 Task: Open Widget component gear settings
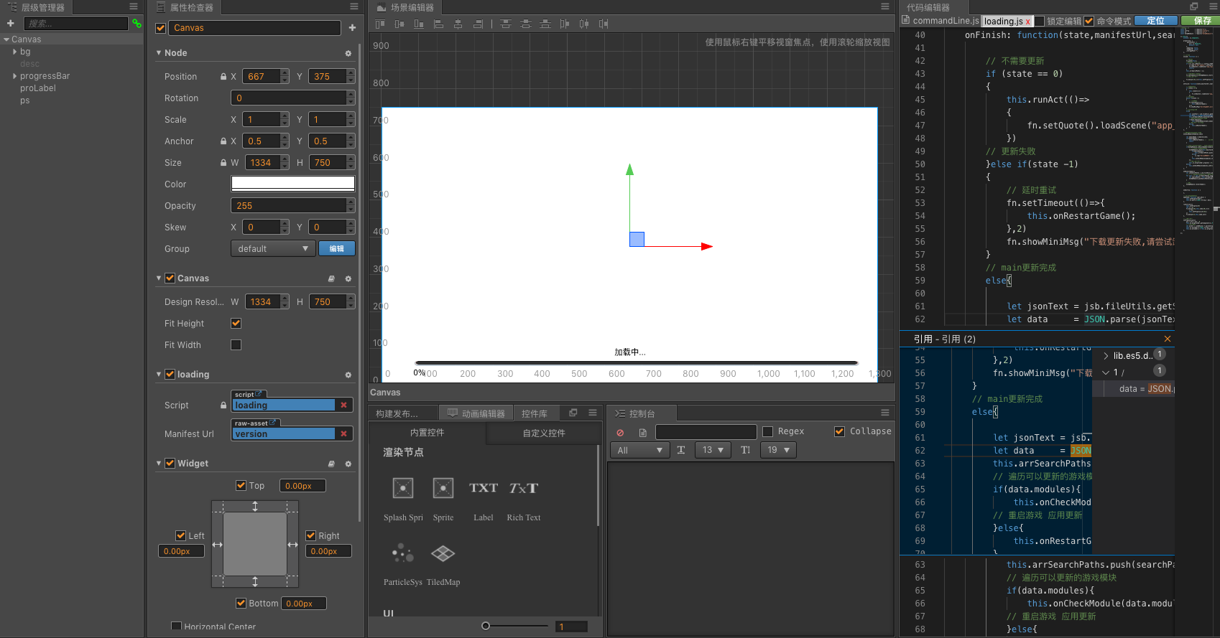(348, 464)
